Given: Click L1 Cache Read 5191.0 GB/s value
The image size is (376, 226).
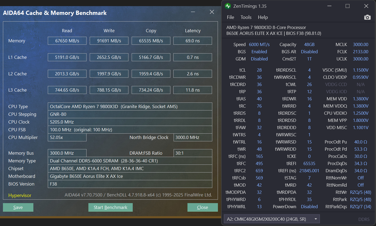Looking at the screenshot, I should 67,57.
